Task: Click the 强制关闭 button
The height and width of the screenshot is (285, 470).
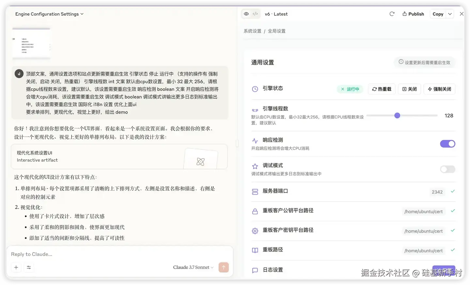Action: (x=439, y=89)
